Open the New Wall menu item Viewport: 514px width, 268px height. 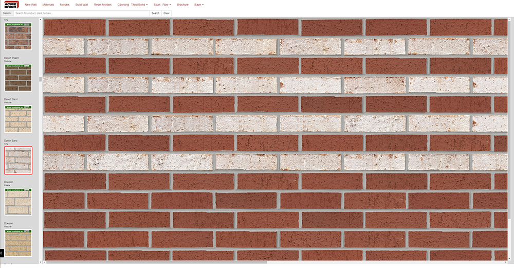(31, 4)
